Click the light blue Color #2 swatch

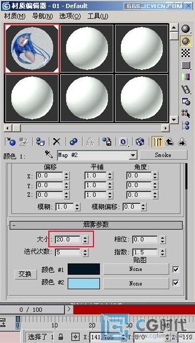[x=84, y=283]
